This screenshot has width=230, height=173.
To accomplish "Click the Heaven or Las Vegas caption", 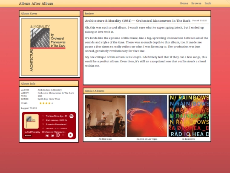I will pos(147,139).
